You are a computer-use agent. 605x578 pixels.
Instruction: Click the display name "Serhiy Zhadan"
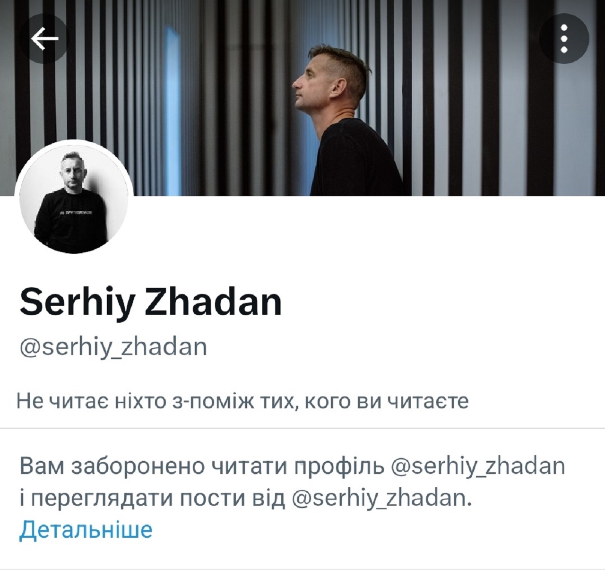point(151,303)
